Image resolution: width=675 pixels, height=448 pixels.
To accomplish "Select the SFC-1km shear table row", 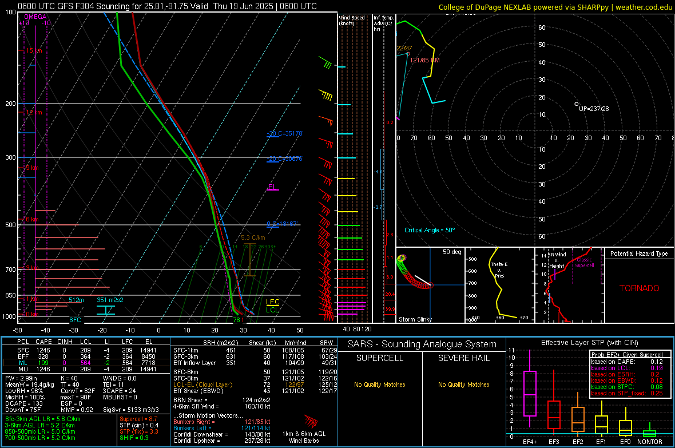I will [255, 350].
